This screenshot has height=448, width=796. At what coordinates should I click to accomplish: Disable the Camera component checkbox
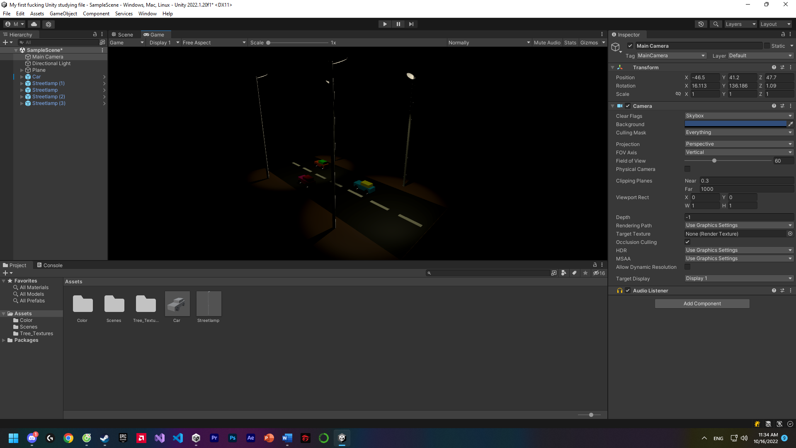pos(628,106)
